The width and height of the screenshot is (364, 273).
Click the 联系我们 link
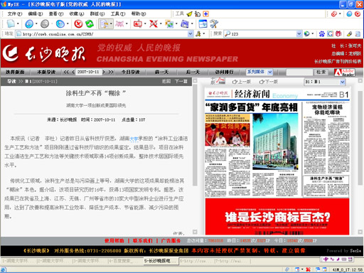point(143,241)
